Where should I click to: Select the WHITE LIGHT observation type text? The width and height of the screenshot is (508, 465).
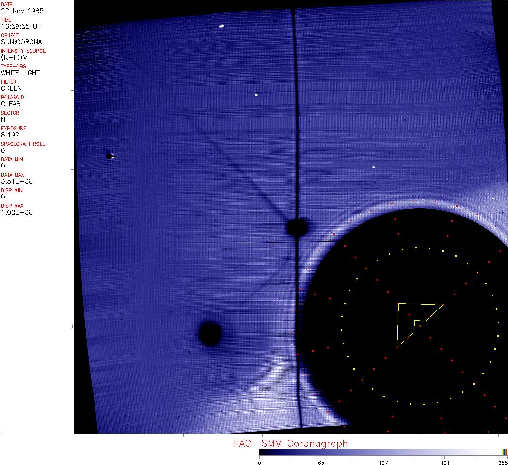20,73
